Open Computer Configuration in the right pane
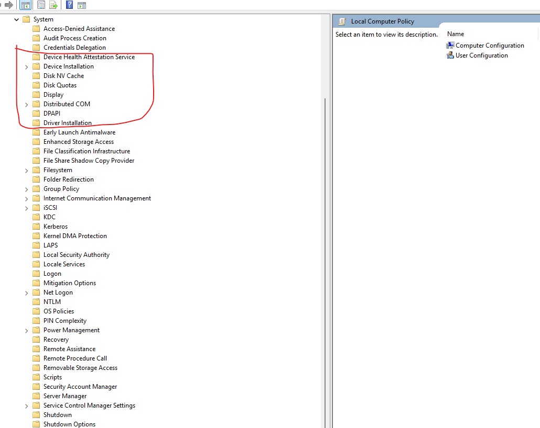Screen dimensions: 540x428 click(485, 46)
